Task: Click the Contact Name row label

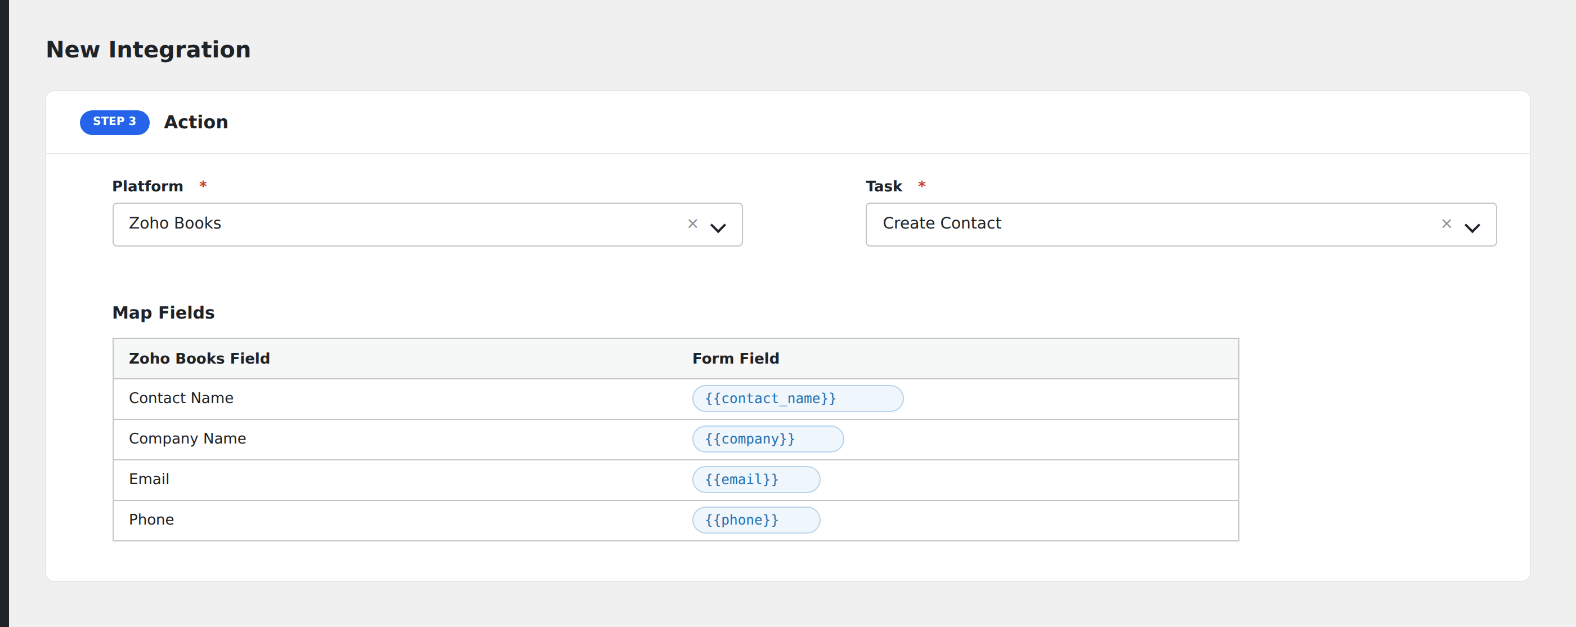Action: pyautogui.click(x=181, y=398)
